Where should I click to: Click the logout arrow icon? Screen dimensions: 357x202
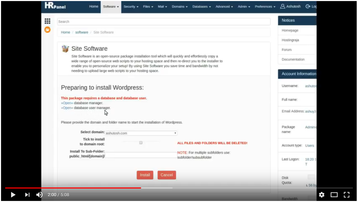coord(308,6)
